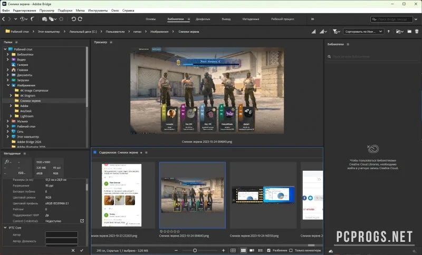Click the thumbnail quality options icon

coord(323,32)
